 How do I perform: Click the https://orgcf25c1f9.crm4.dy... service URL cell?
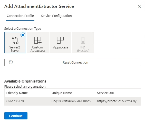(118, 101)
